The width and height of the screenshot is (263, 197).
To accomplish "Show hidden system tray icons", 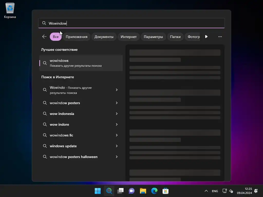I will tap(206, 191).
